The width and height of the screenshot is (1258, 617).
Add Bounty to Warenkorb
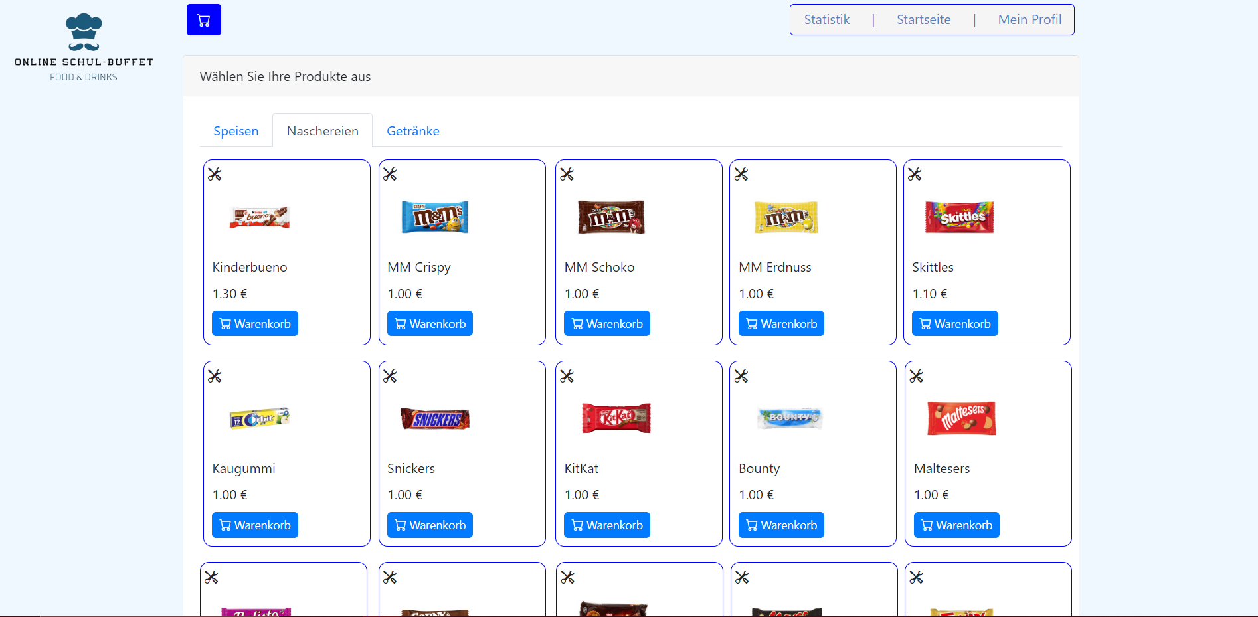[x=781, y=525]
